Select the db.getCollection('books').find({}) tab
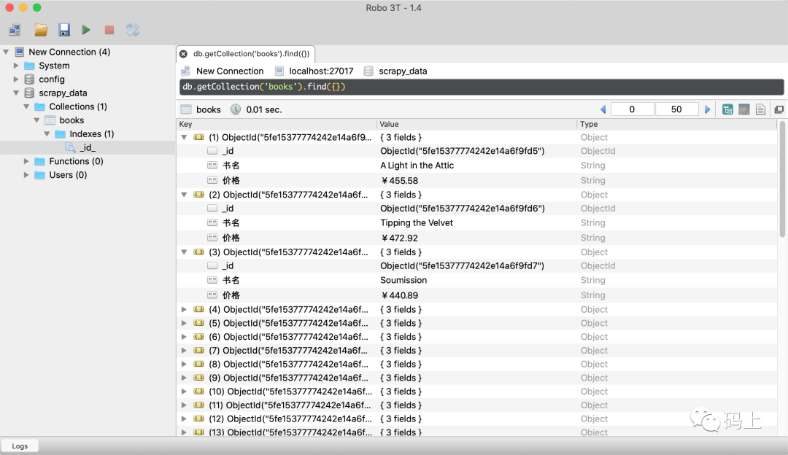The height and width of the screenshot is (455, 788). (x=251, y=54)
